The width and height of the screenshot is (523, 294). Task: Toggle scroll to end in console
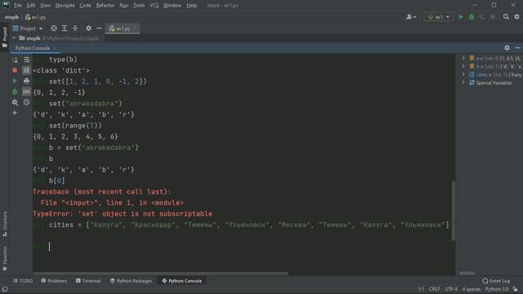click(x=26, y=70)
